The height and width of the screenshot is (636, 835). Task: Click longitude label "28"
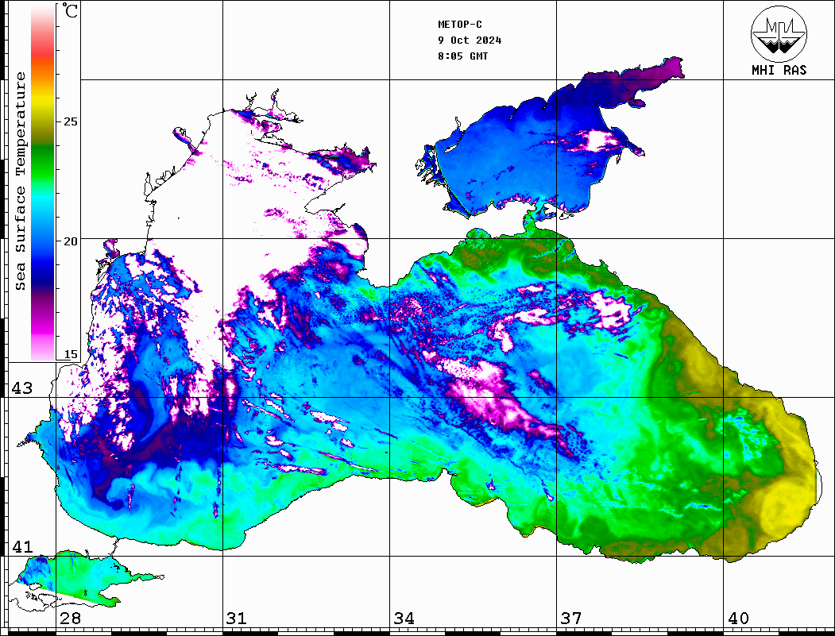70,619
